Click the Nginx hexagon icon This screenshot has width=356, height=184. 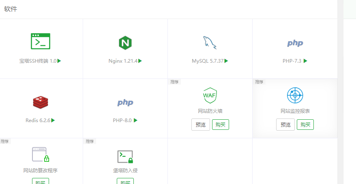pos(125,43)
